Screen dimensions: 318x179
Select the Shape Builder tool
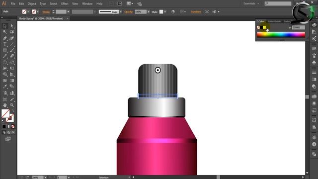point(5,75)
